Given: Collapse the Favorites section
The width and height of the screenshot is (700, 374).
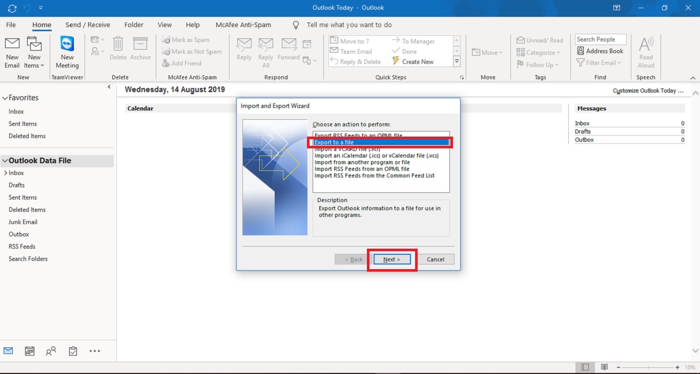Looking at the screenshot, I should [x=5, y=98].
